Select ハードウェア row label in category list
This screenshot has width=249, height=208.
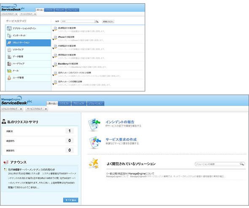coord(19,64)
